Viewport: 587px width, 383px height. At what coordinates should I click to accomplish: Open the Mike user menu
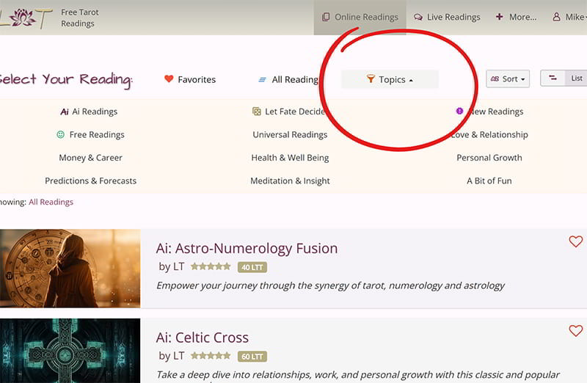click(x=569, y=17)
